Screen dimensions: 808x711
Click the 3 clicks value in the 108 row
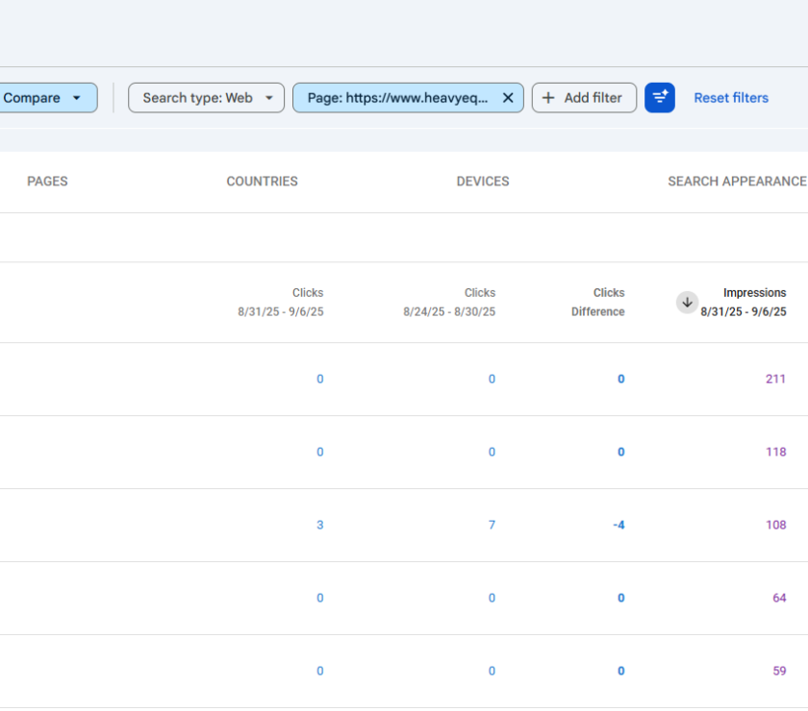coord(320,526)
